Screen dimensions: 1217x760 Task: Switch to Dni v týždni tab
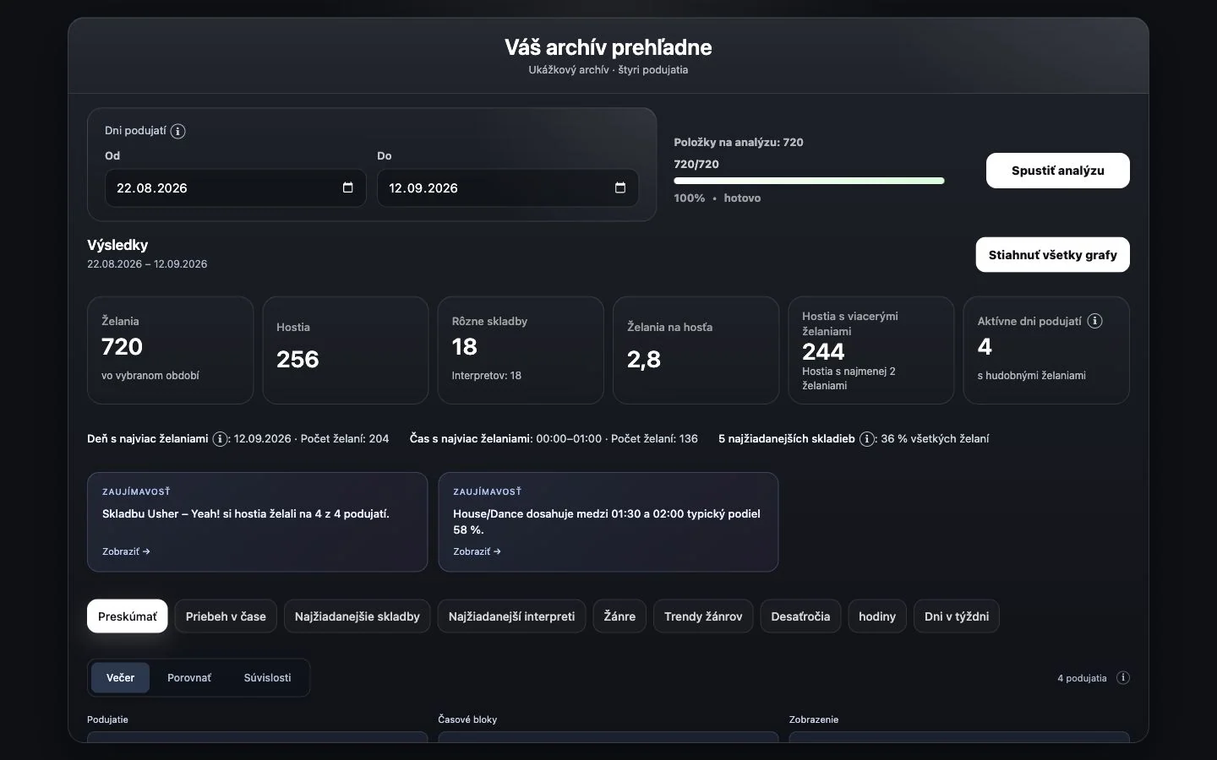tap(957, 616)
